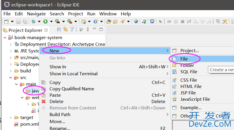Open the Search menu

coord(57,14)
